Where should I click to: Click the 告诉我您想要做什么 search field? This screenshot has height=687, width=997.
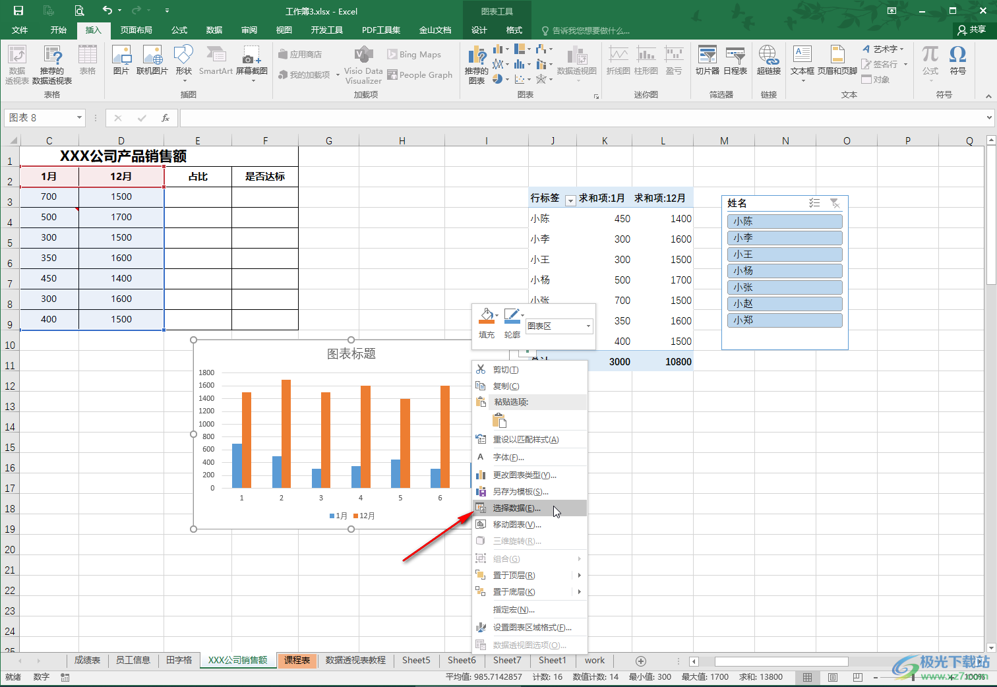[x=587, y=30]
